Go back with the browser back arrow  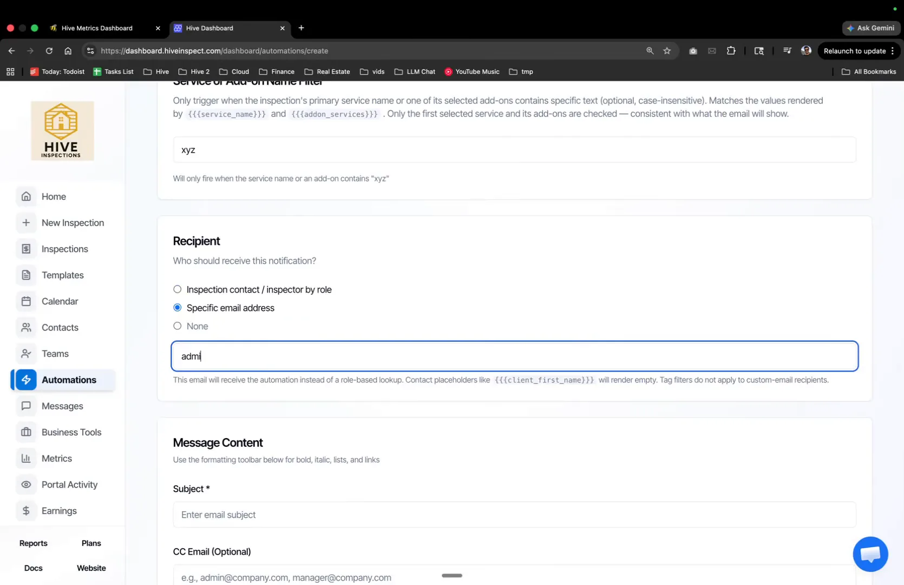pyautogui.click(x=12, y=51)
